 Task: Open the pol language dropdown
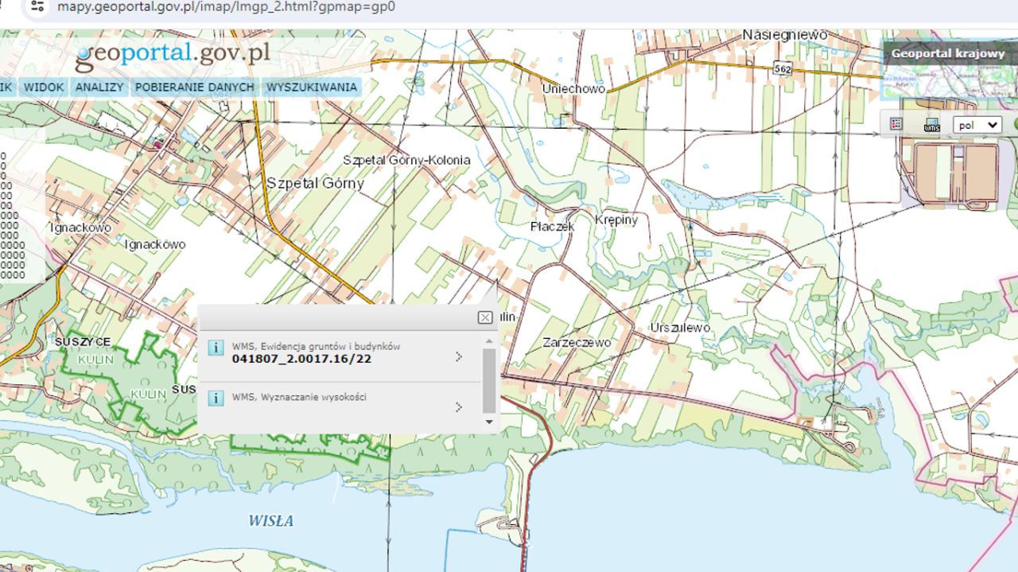click(977, 125)
